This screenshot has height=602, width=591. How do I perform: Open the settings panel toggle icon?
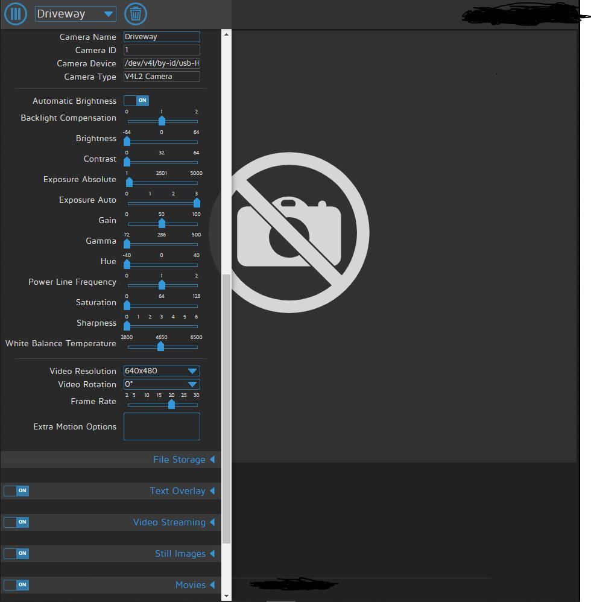(16, 14)
